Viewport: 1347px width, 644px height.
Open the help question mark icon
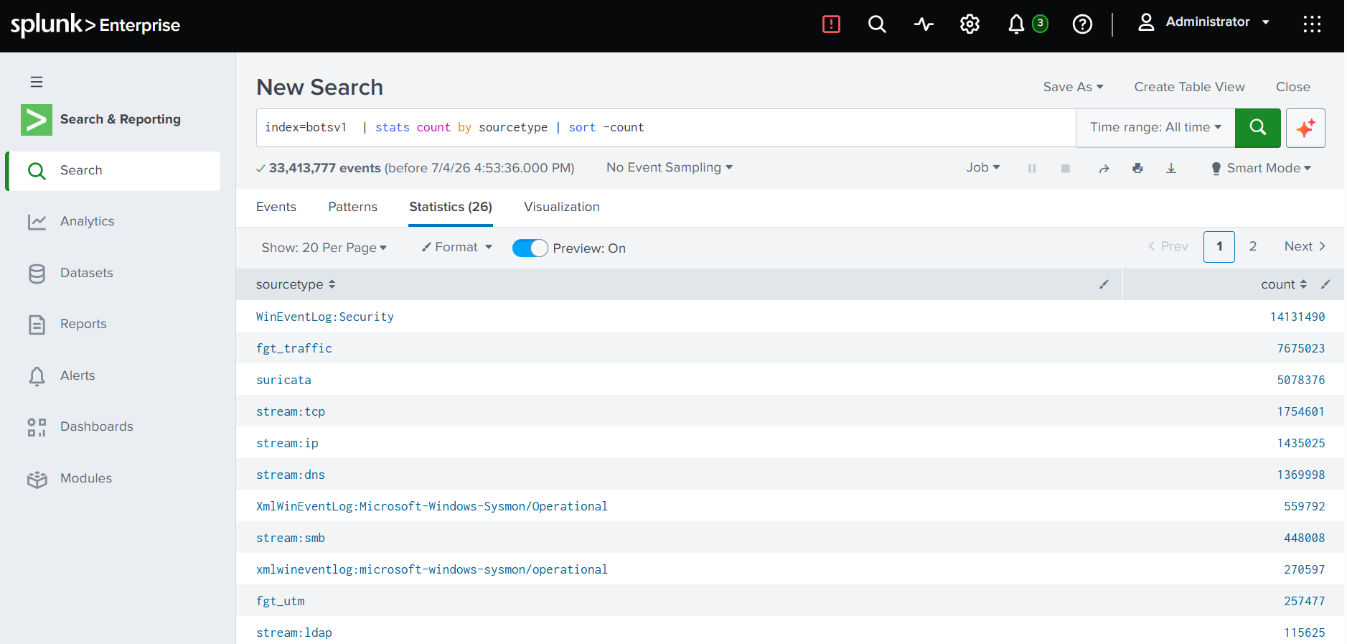[1082, 24]
